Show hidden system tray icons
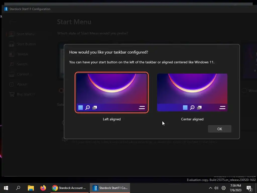 tap(211, 188)
